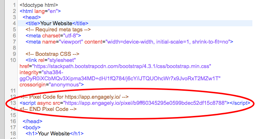Screen dimensions: 265x139
Task: Click line number 13 in the gutter
Action: 13,103
